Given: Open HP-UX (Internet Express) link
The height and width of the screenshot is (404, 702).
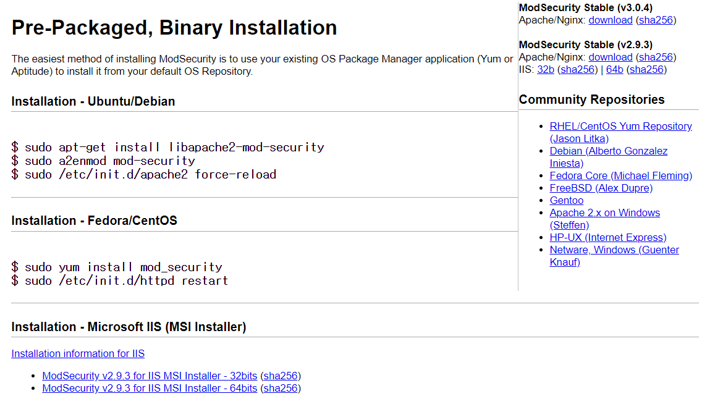Looking at the screenshot, I should point(607,238).
